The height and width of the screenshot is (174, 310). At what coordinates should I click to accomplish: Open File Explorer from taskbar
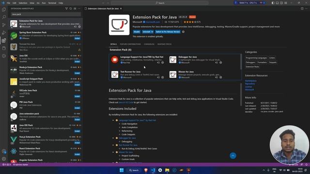coord(167,170)
